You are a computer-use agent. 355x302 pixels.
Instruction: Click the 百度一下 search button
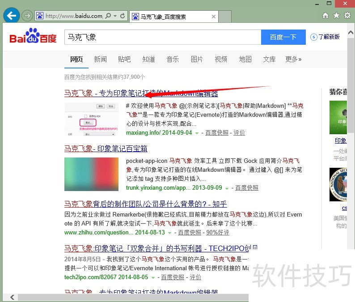pos(283,37)
